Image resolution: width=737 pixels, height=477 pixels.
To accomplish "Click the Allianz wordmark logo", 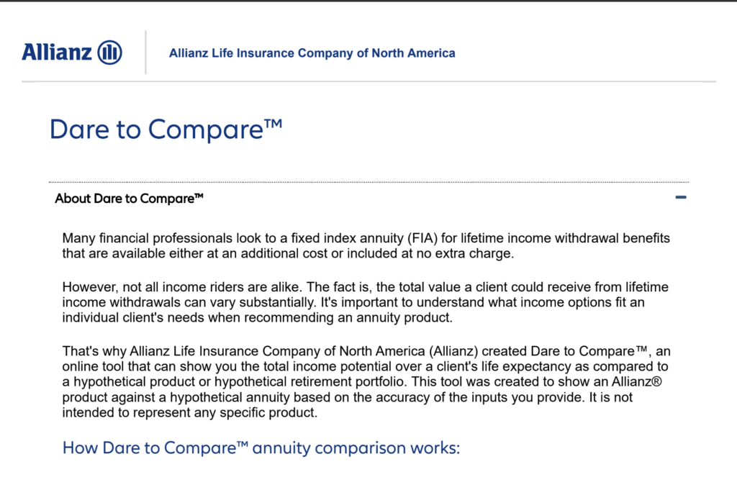I will pyautogui.click(x=57, y=52).
